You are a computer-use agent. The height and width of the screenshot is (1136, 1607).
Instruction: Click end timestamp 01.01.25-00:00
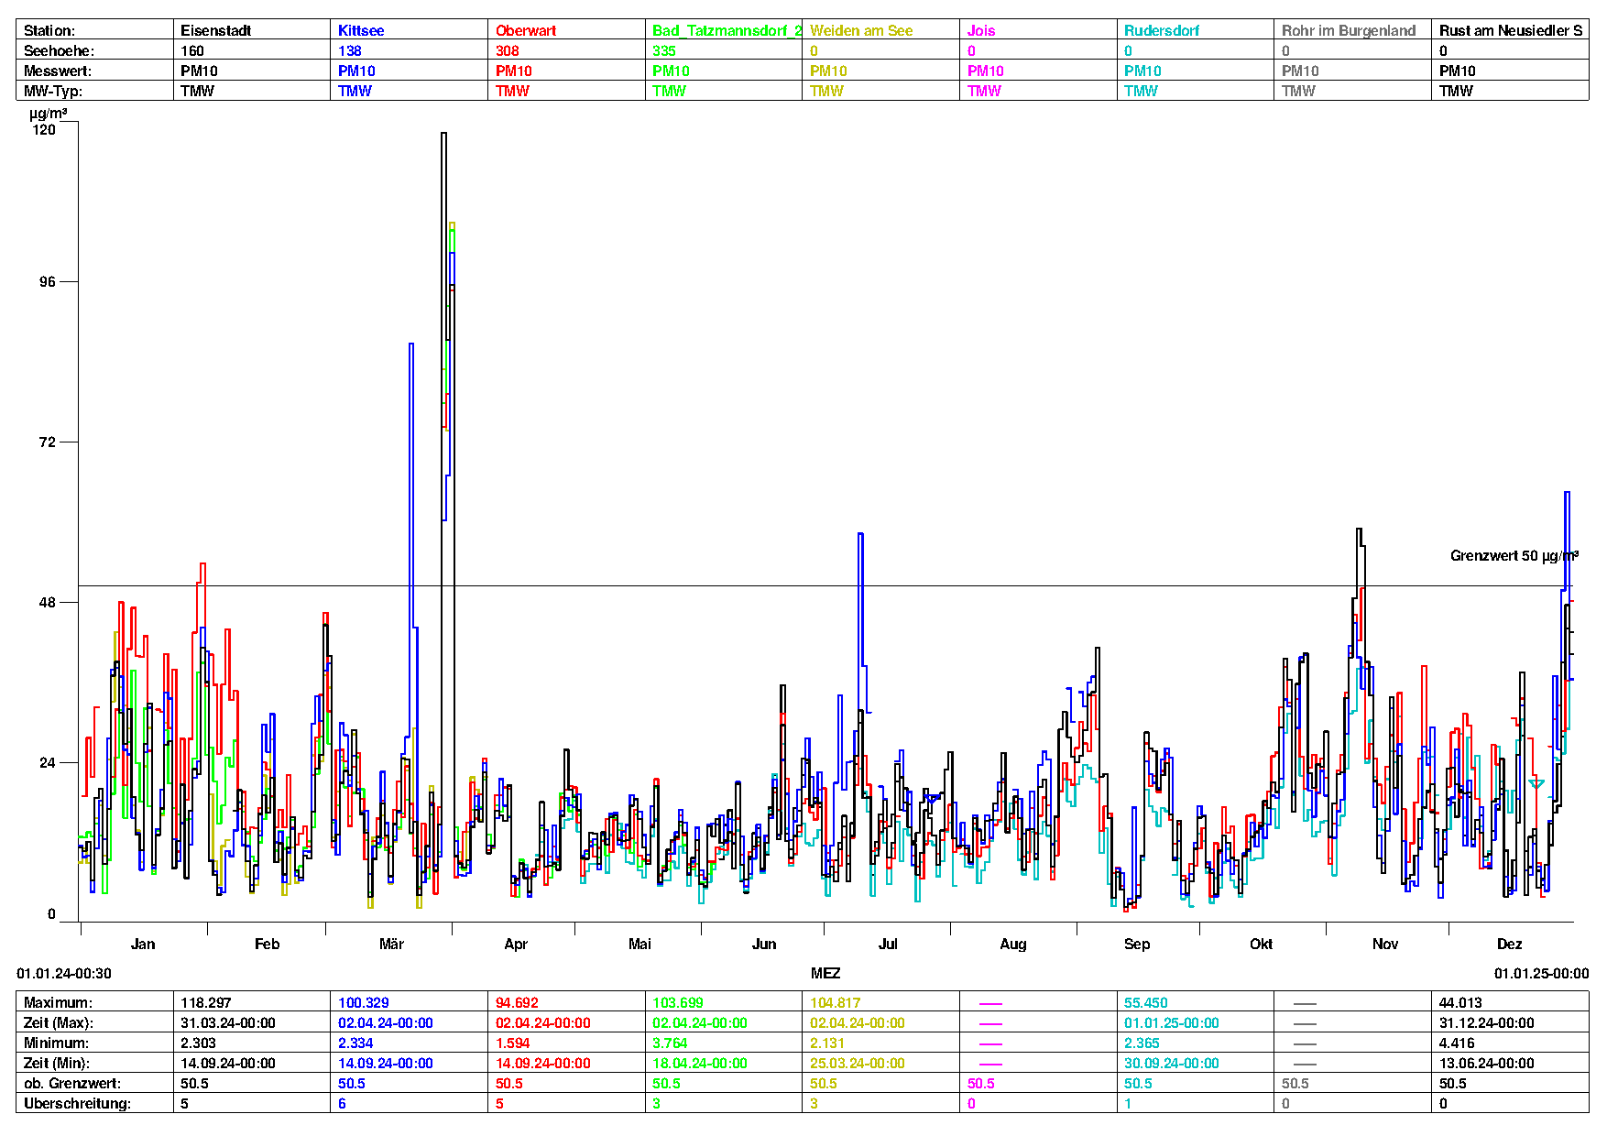1542,973
